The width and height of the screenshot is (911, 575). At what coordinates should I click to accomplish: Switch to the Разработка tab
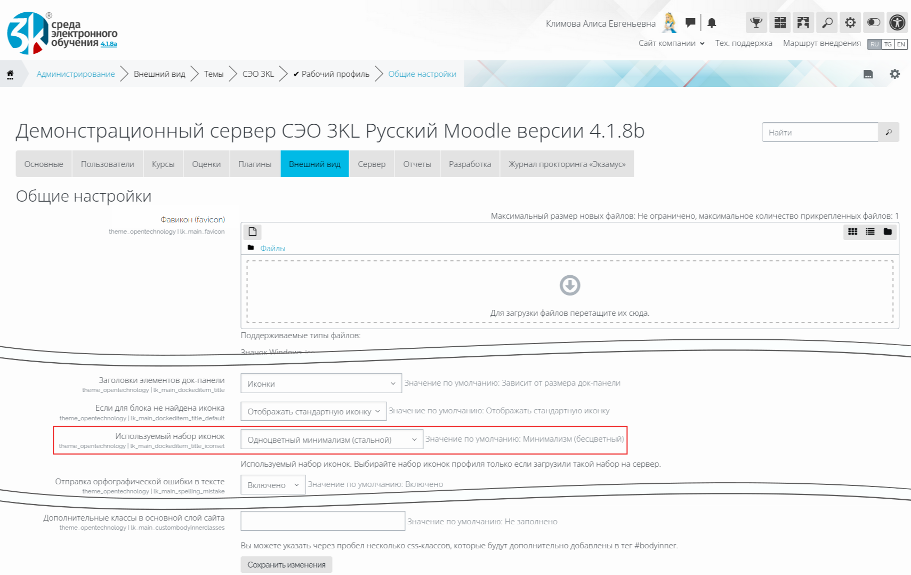click(470, 164)
